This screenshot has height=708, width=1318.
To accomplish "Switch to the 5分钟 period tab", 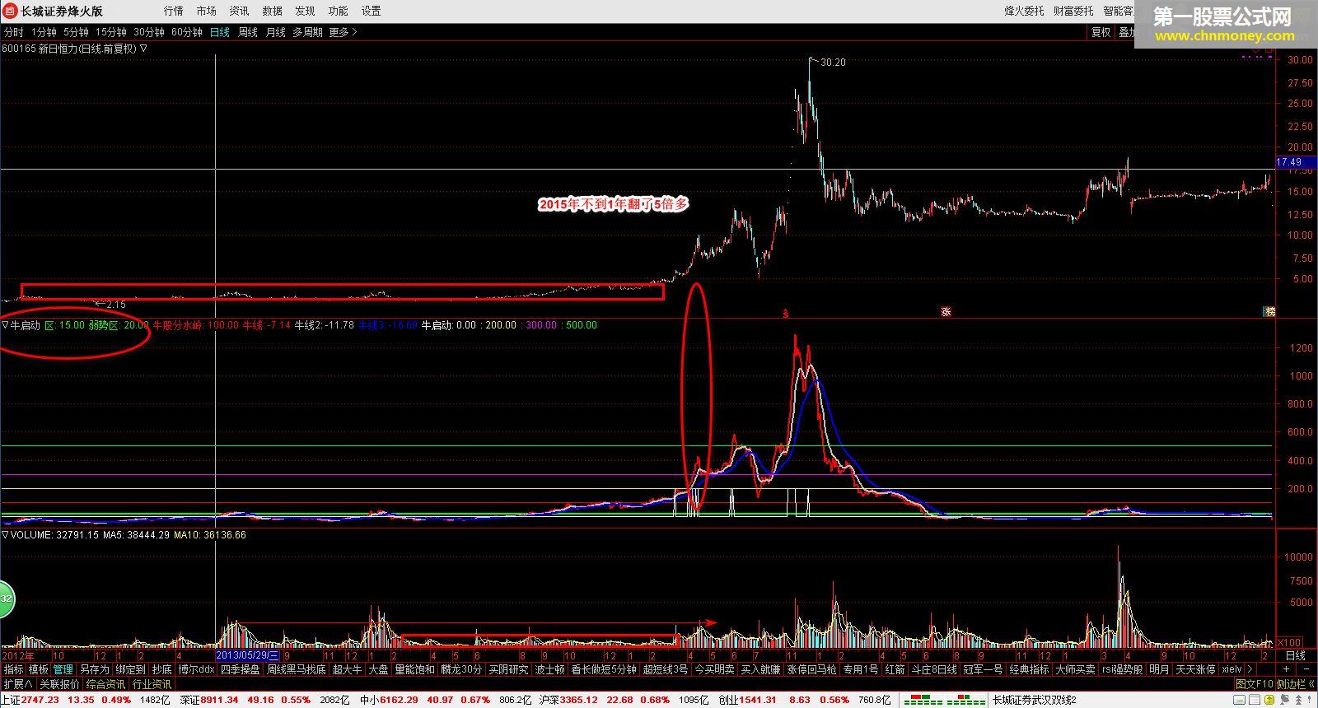I will tap(76, 32).
